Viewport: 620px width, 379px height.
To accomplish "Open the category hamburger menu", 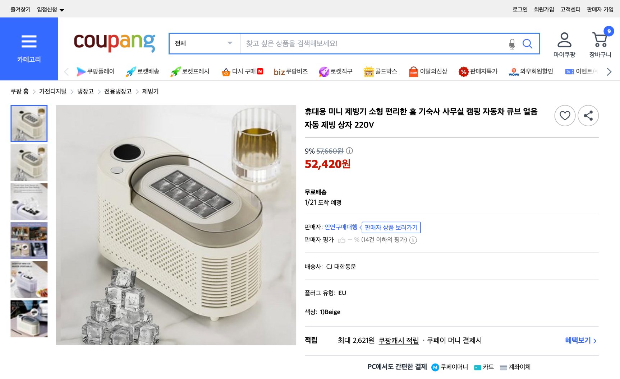I will click(29, 41).
